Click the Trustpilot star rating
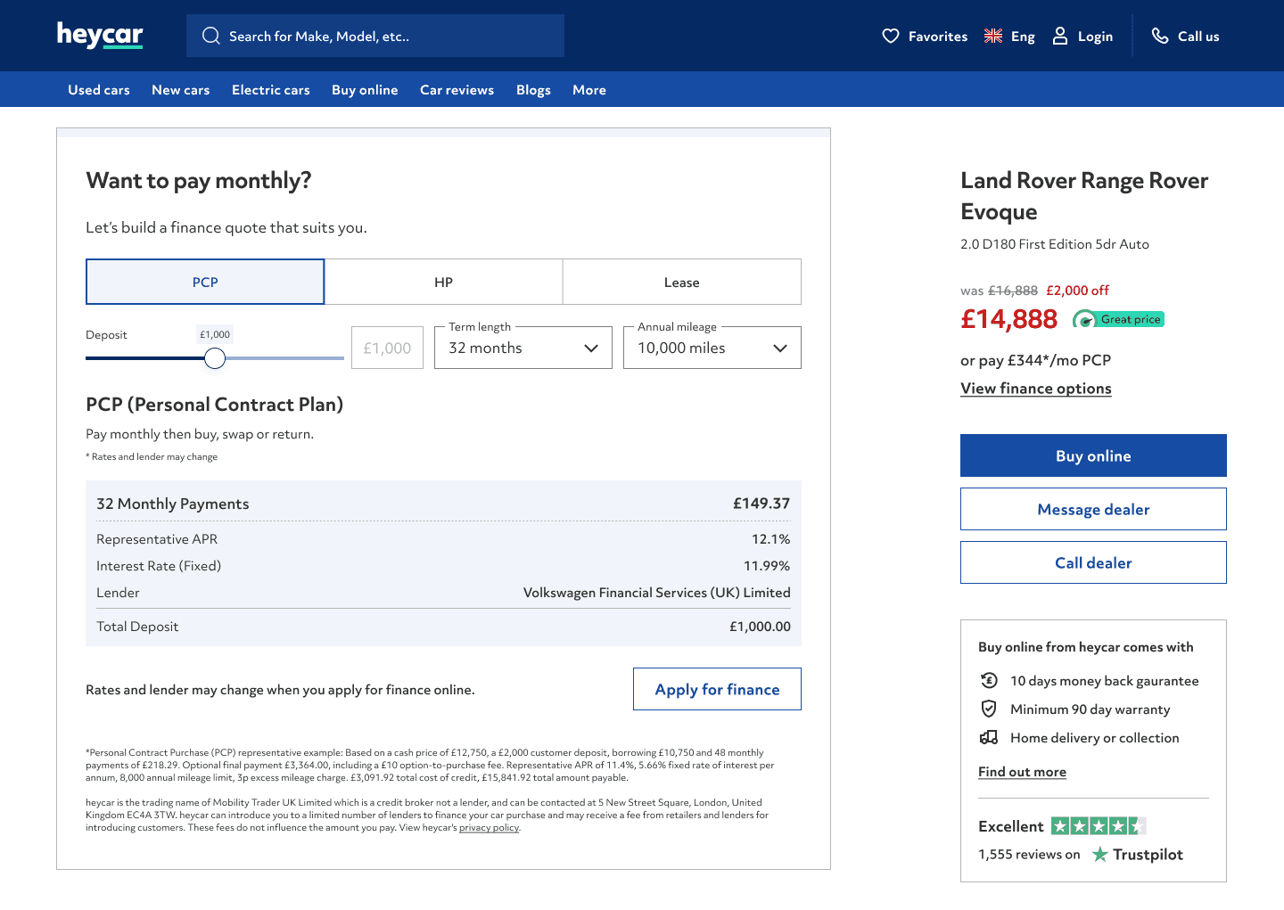This screenshot has height=910, width=1284. (1099, 826)
